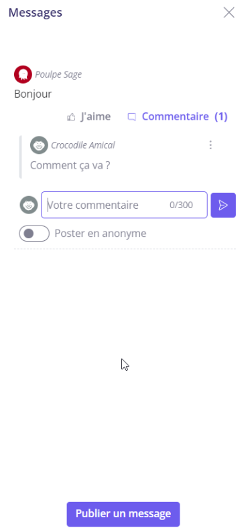Click the 'Poster en anonyme' label text
The image size is (248, 528).
coord(101,234)
